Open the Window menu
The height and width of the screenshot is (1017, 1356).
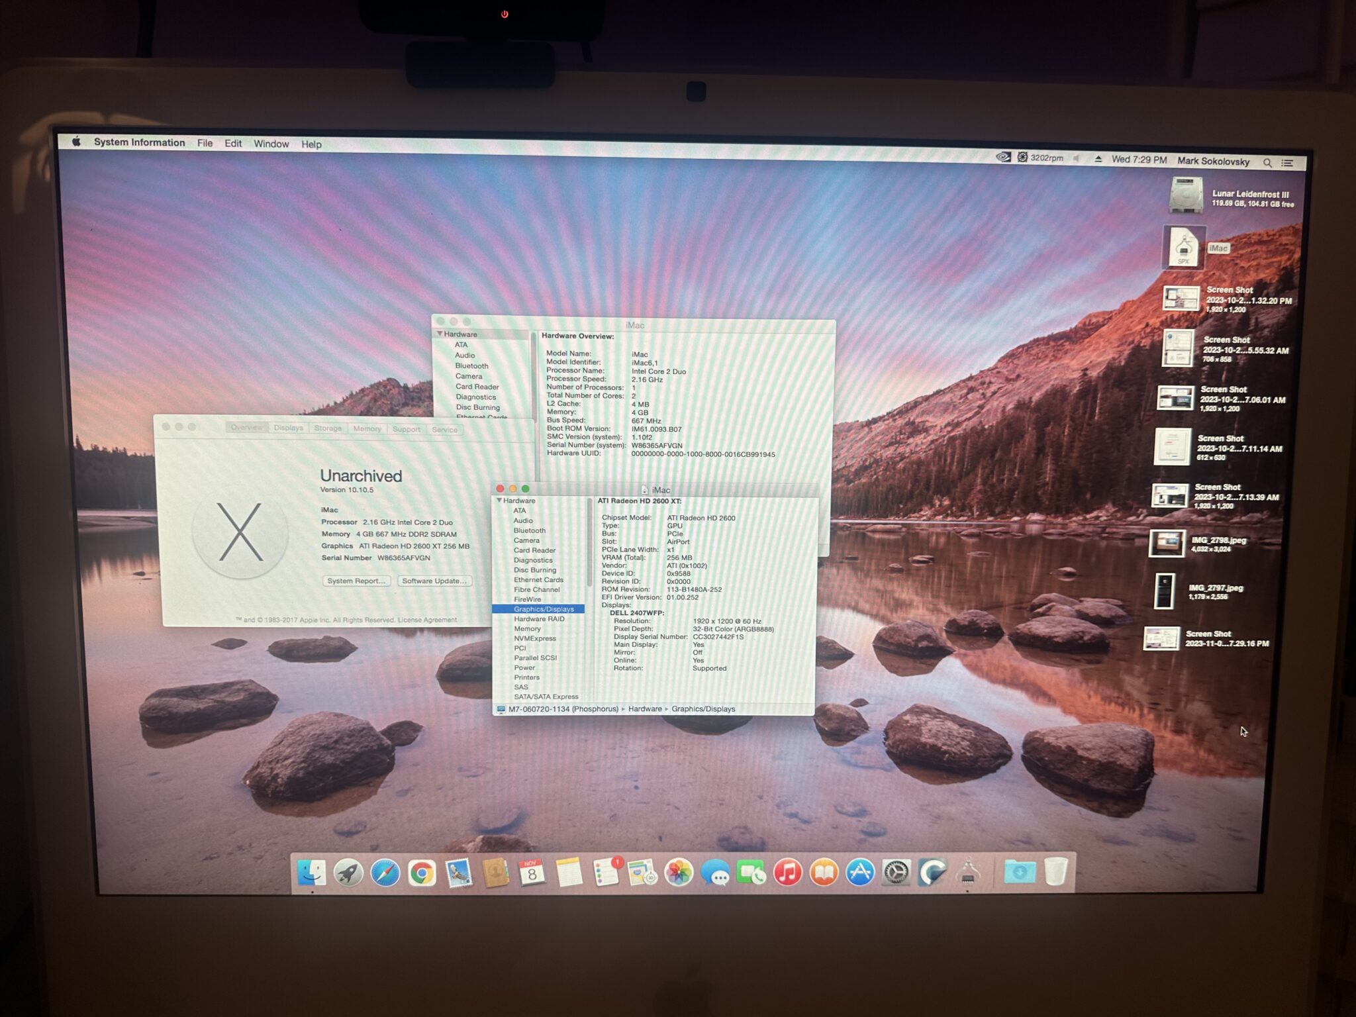[271, 144]
